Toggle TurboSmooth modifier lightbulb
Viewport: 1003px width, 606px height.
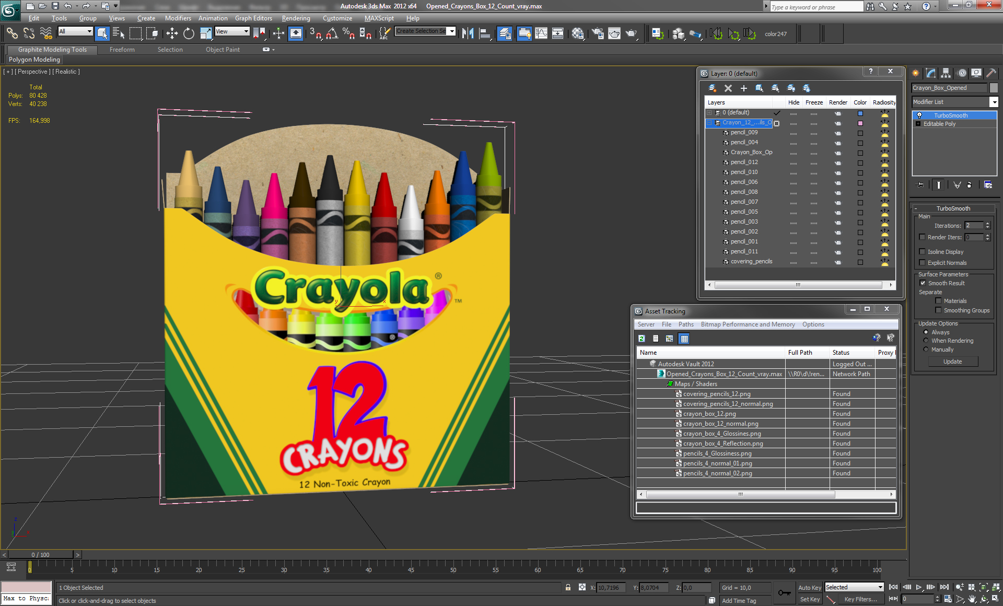tap(919, 115)
